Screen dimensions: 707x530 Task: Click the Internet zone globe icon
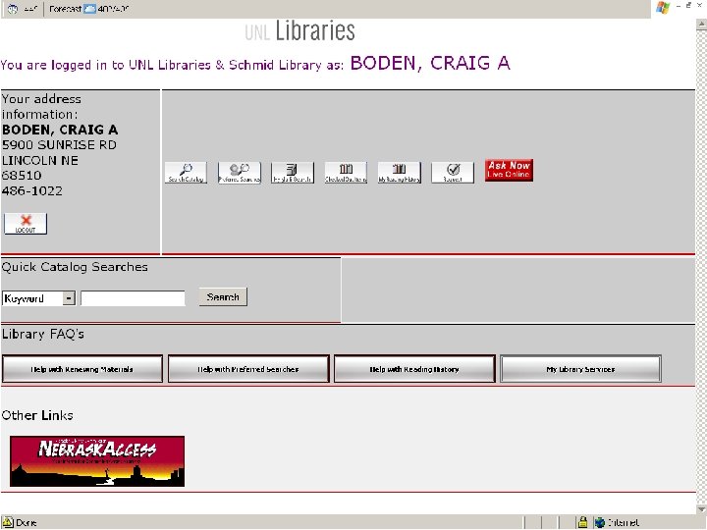pyautogui.click(x=600, y=522)
